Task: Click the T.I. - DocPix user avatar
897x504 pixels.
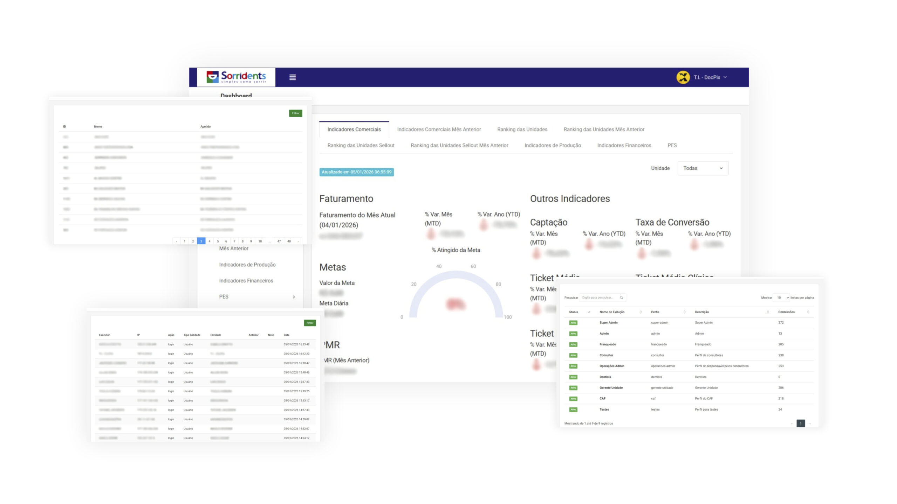Action: pos(683,77)
